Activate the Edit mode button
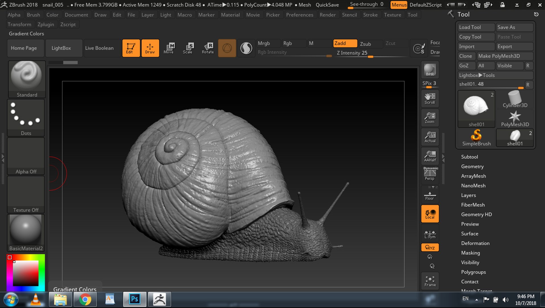The width and height of the screenshot is (545, 308). tap(131, 48)
